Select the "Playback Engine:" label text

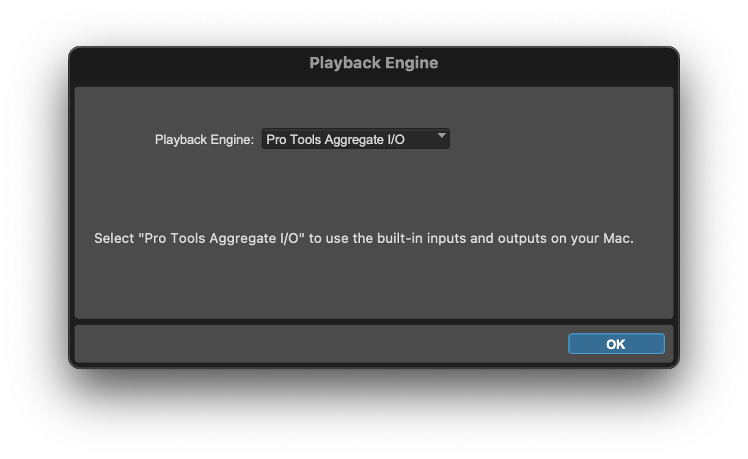(x=204, y=140)
